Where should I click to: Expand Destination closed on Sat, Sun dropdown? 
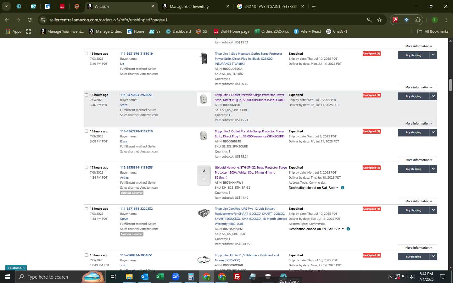coord(337,188)
